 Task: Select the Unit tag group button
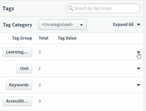(x=24, y=69)
